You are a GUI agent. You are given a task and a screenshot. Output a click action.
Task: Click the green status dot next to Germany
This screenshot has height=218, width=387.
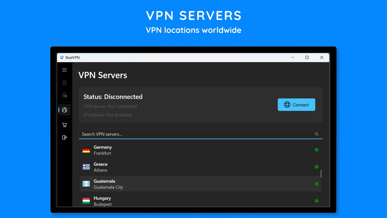pos(316,150)
